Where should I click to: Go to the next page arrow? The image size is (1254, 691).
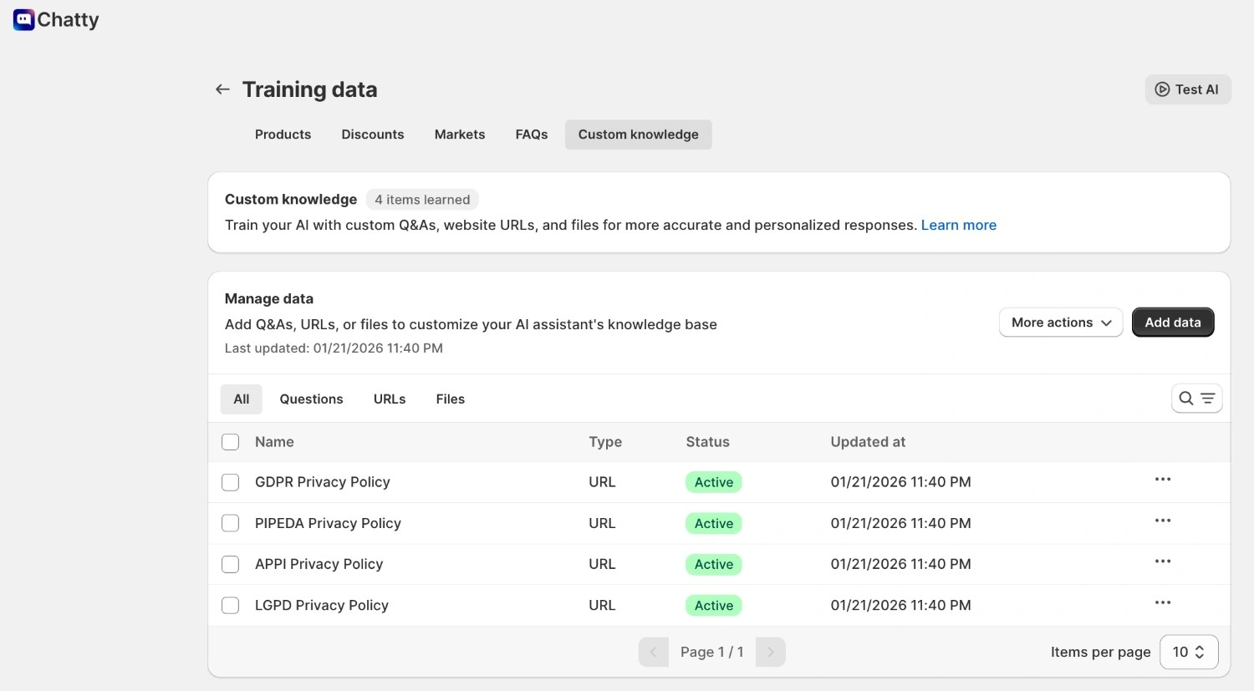770,652
